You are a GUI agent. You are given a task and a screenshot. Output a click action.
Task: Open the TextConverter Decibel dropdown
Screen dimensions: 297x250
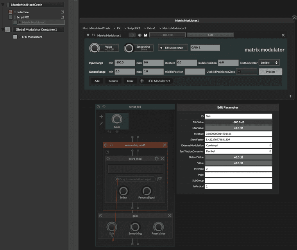pyautogui.click(x=269, y=63)
